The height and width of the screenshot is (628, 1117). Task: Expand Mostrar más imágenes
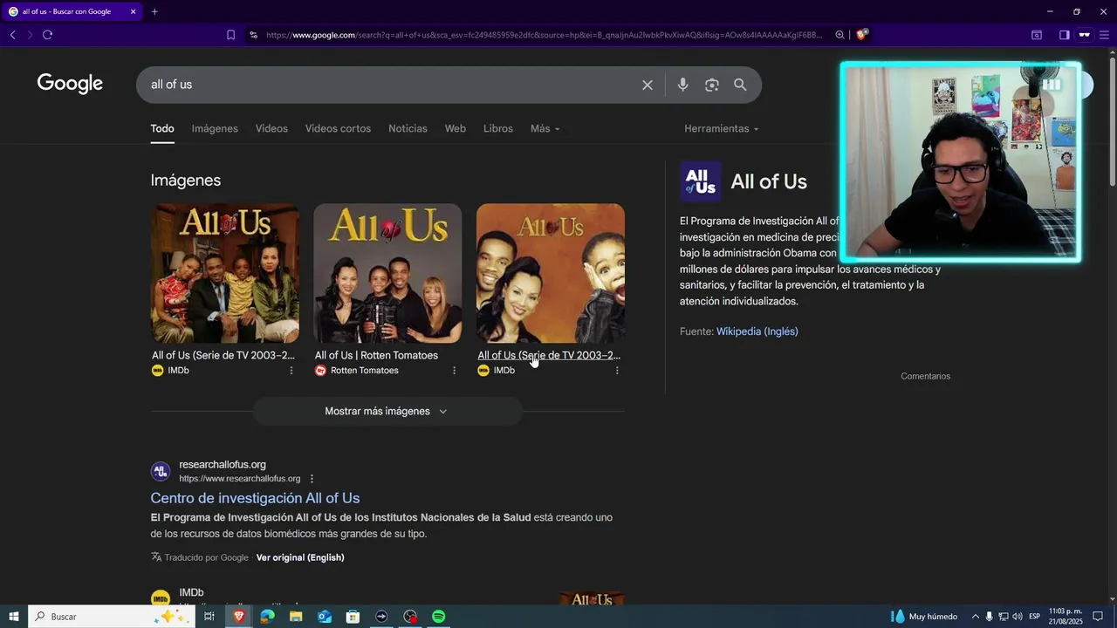387,412
